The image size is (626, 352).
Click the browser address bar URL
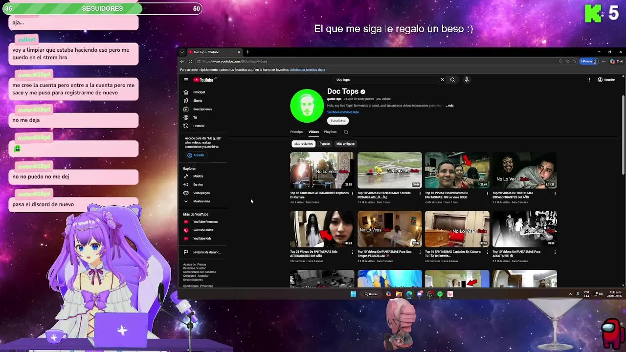point(235,62)
